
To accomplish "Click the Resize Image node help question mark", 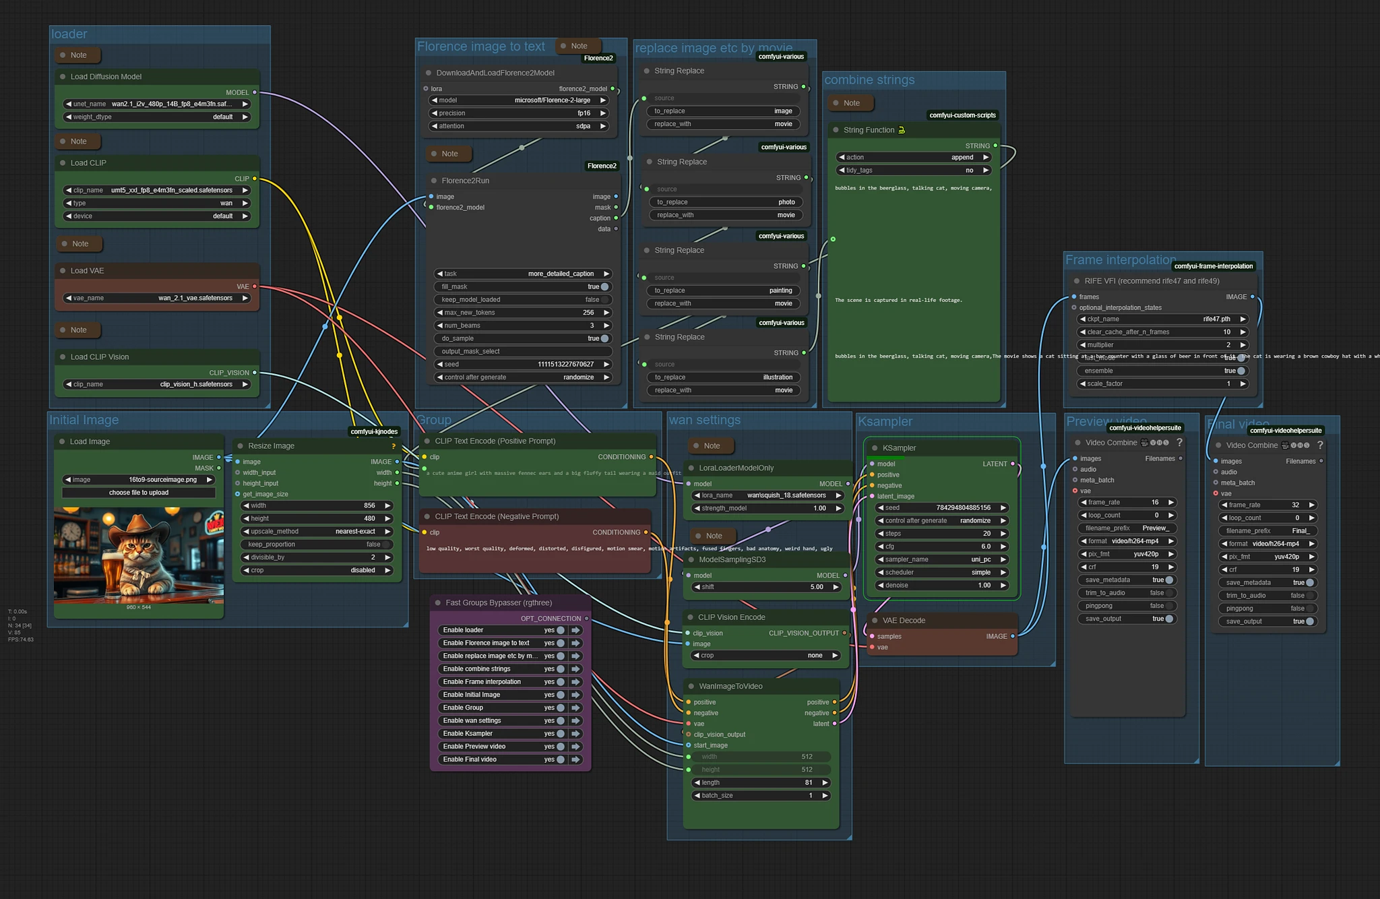I will pyautogui.click(x=394, y=446).
